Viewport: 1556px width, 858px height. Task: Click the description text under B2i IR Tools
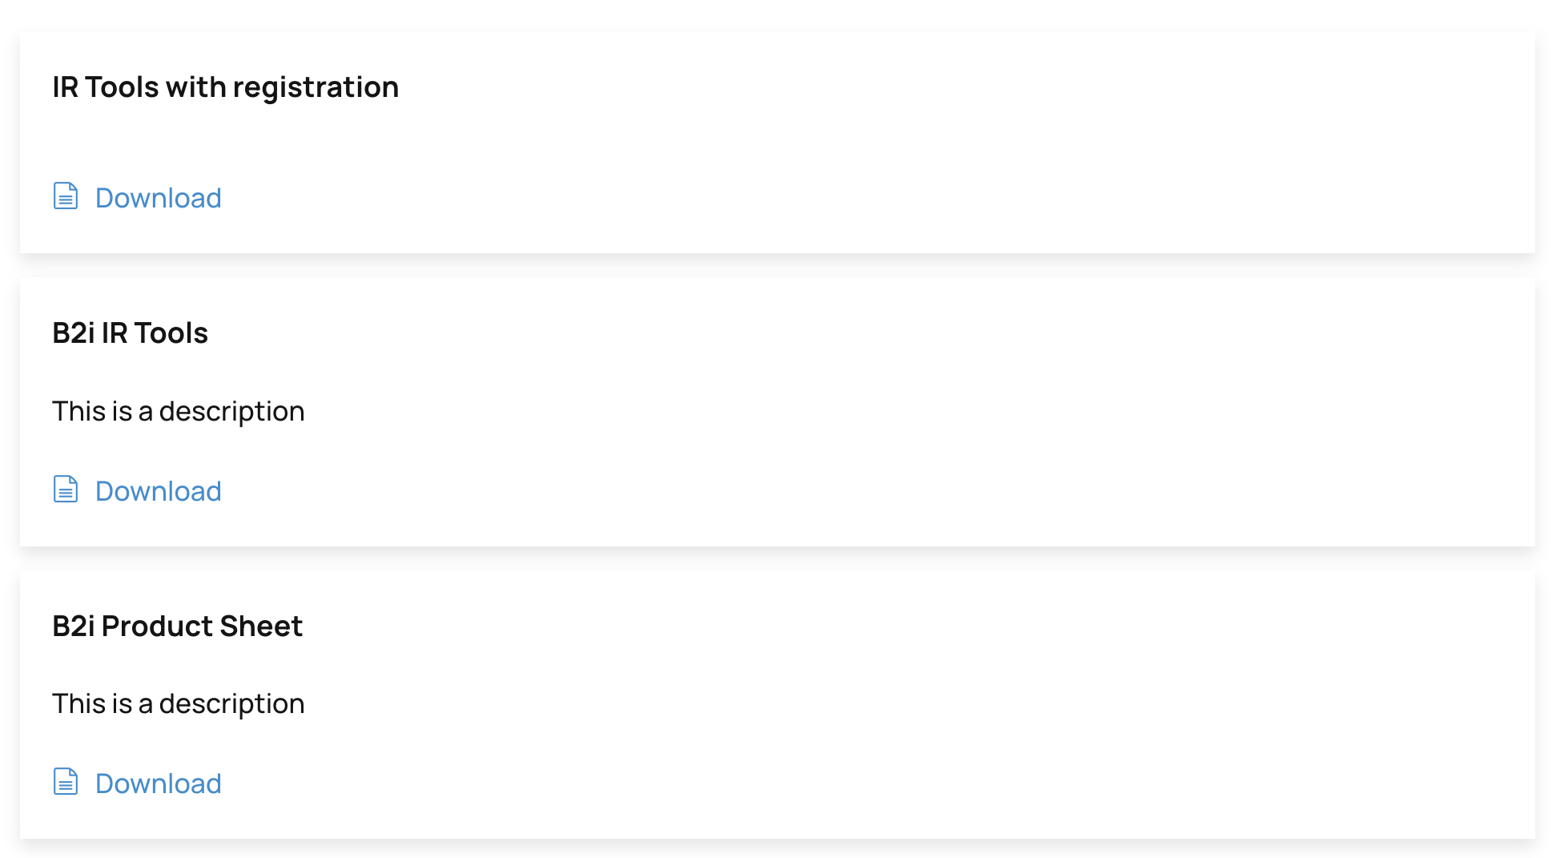coord(178,412)
